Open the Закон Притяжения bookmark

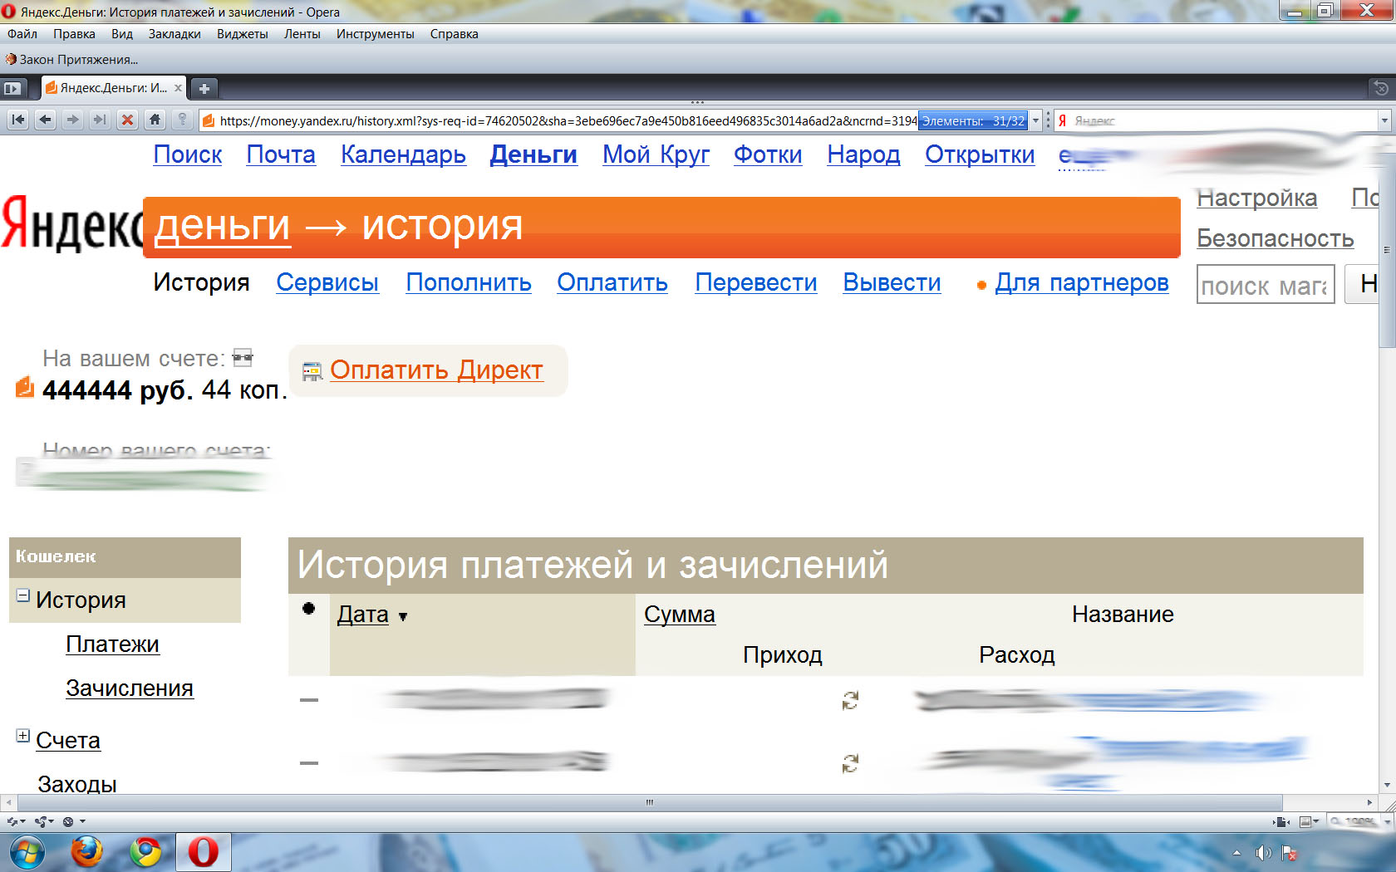[71, 60]
